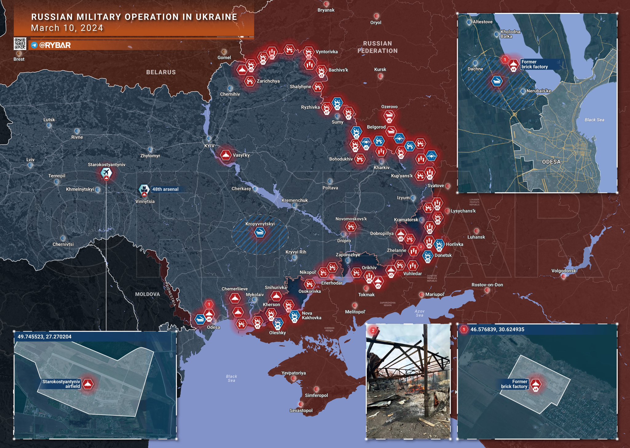
Task: Click the KYIV city marker
Action: 209,139
